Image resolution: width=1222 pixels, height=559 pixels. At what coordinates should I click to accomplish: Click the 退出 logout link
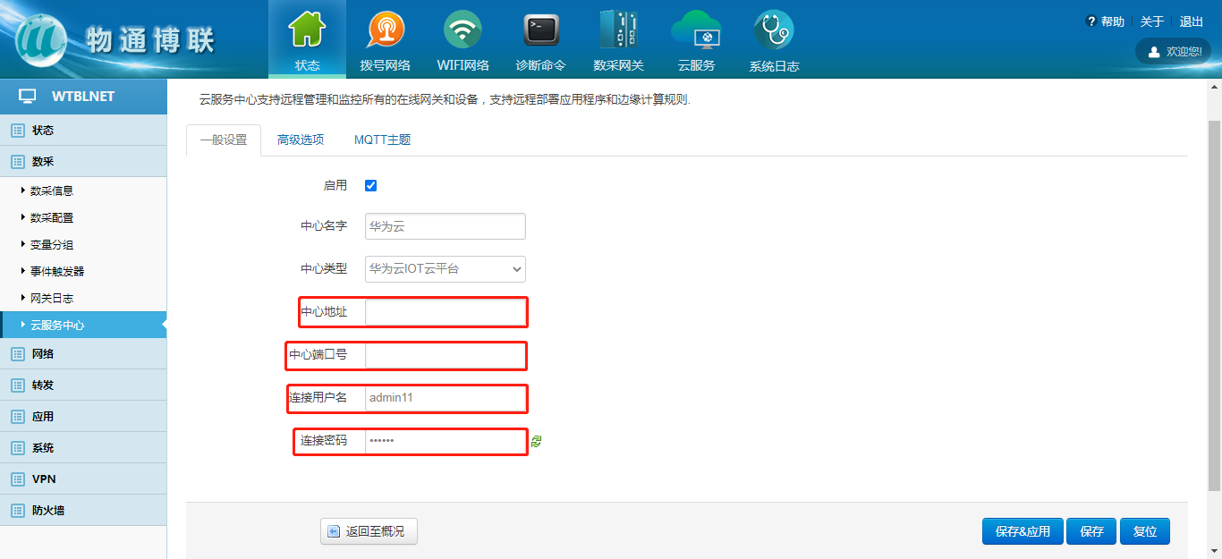[1192, 21]
